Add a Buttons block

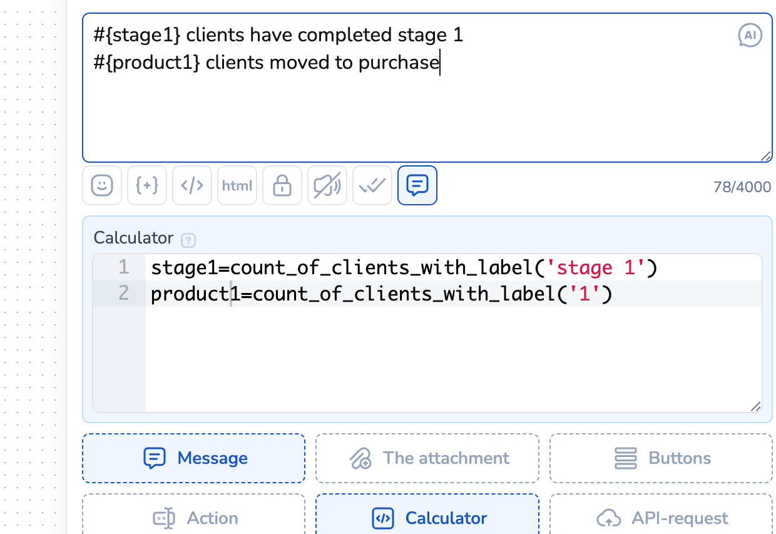click(x=661, y=458)
